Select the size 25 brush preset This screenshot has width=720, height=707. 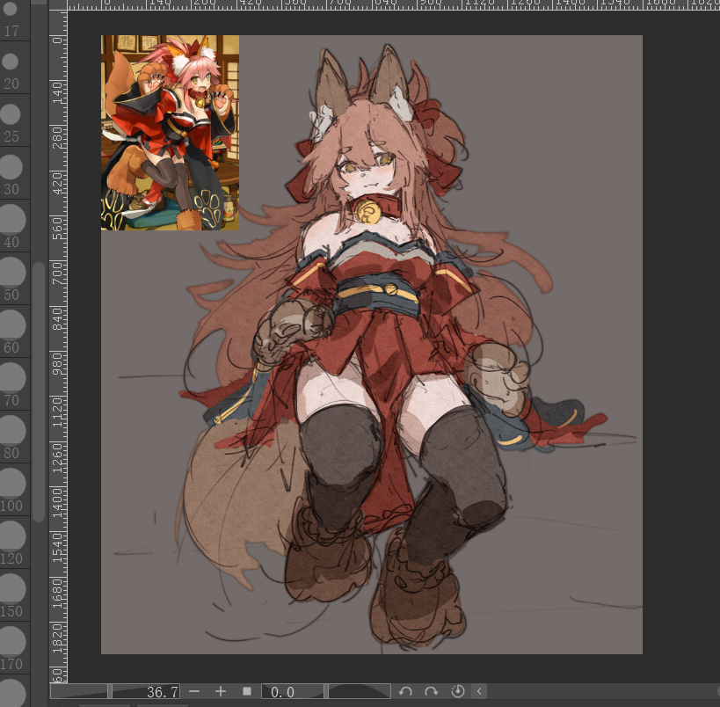click(x=15, y=120)
